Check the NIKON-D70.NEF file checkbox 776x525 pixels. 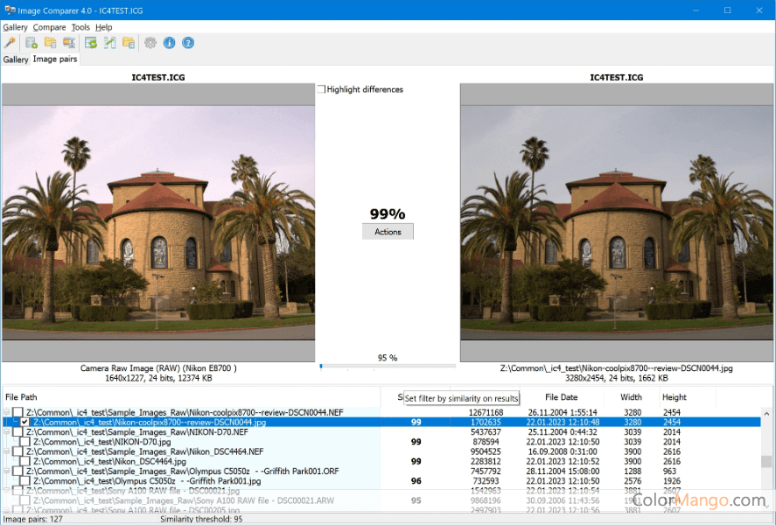[x=18, y=432]
